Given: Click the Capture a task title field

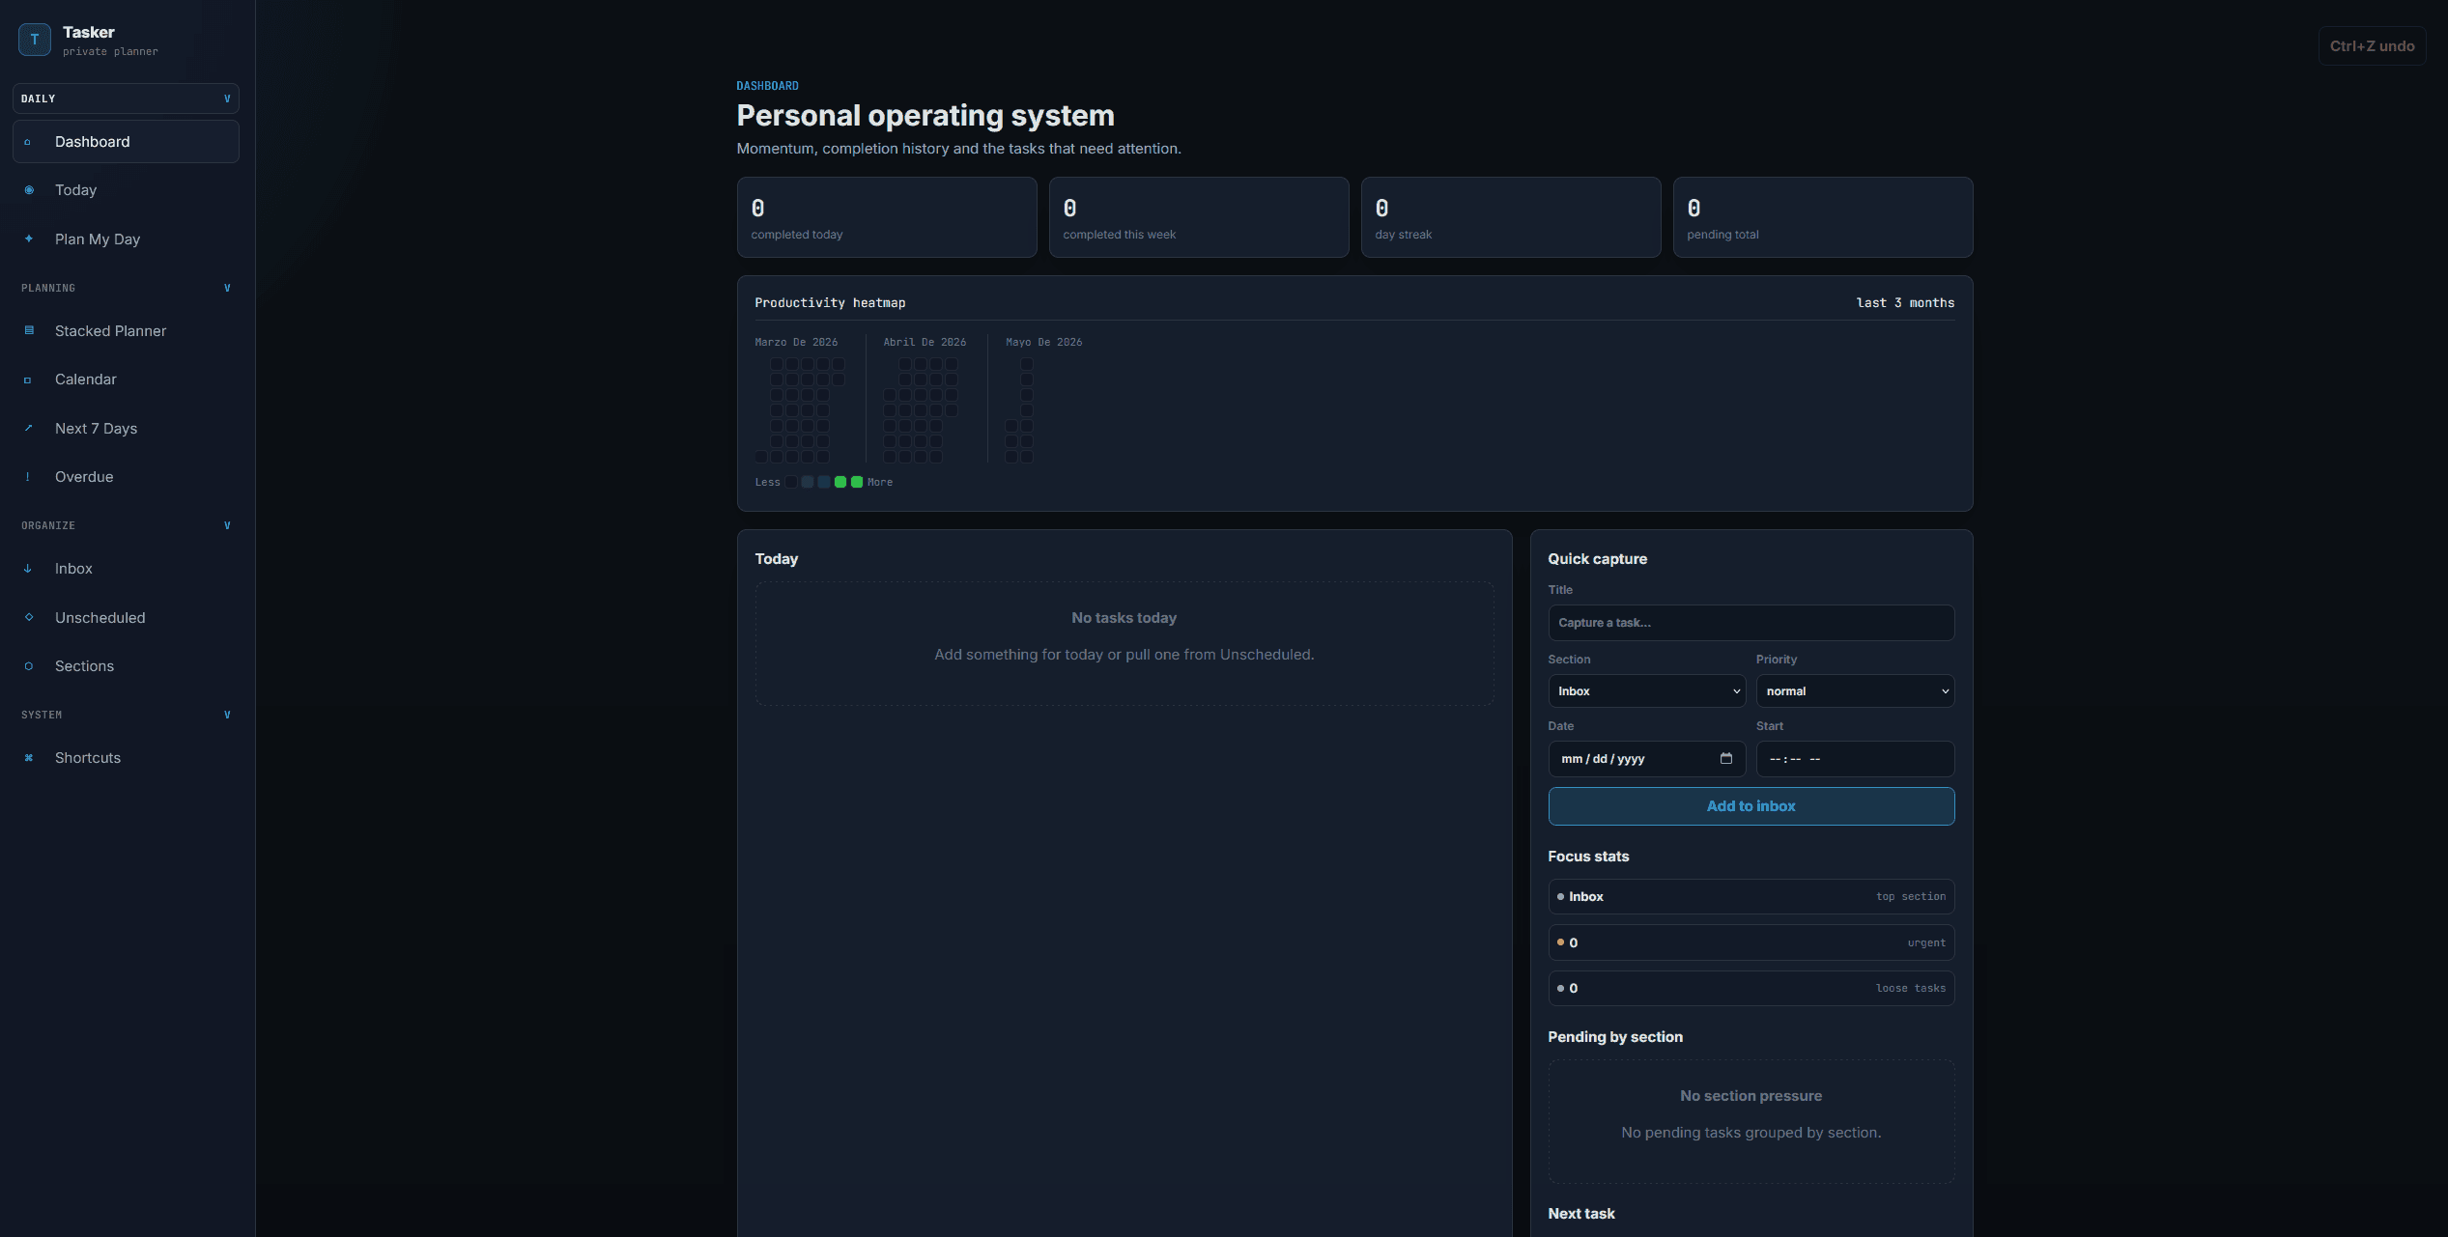Looking at the screenshot, I should (1751, 623).
